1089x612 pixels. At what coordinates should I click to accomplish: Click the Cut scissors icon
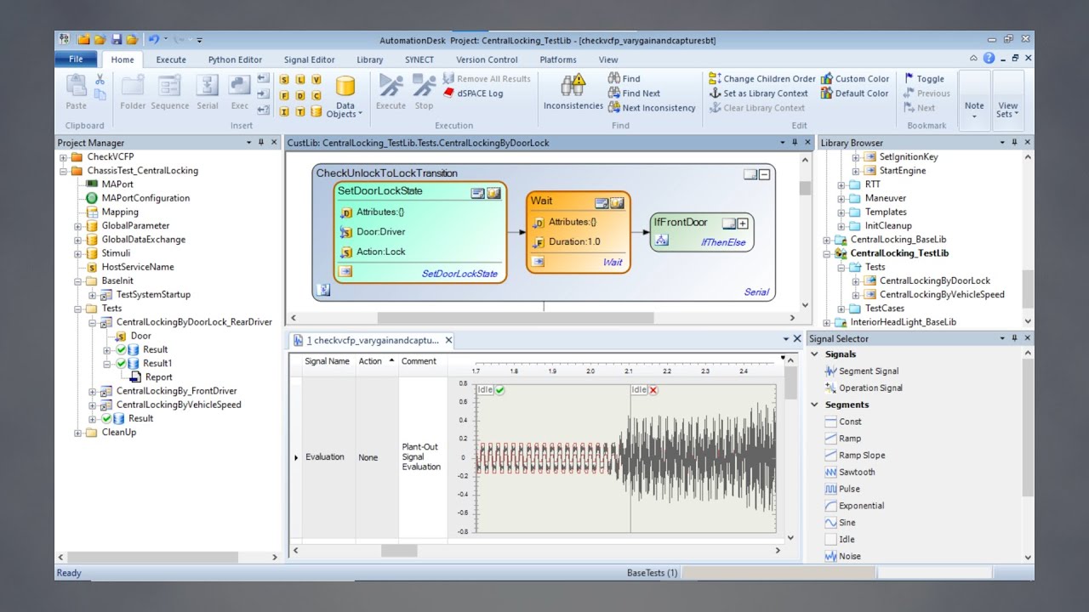coord(100,79)
